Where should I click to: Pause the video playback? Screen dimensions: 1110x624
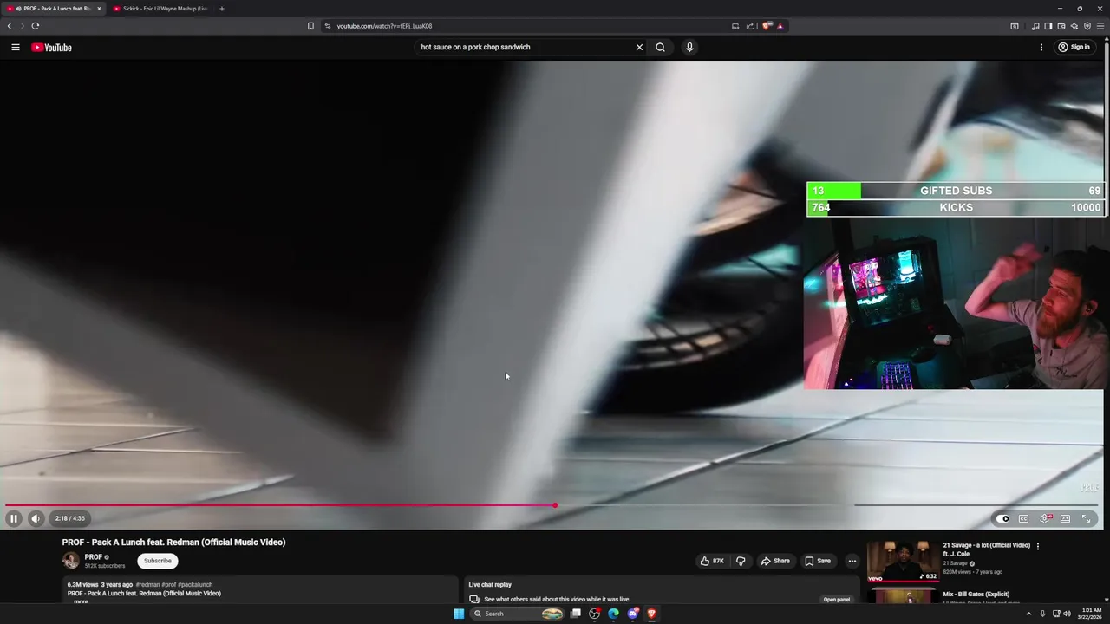14,518
